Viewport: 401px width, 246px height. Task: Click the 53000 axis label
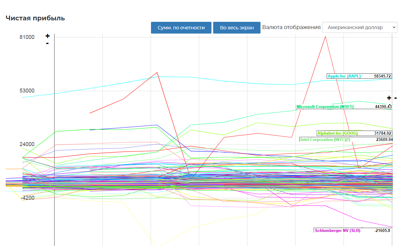click(27, 91)
